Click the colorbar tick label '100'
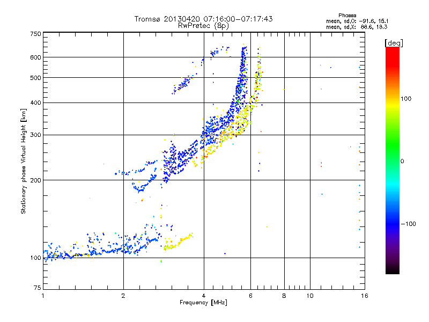 pyautogui.click(x=406, y=99)
